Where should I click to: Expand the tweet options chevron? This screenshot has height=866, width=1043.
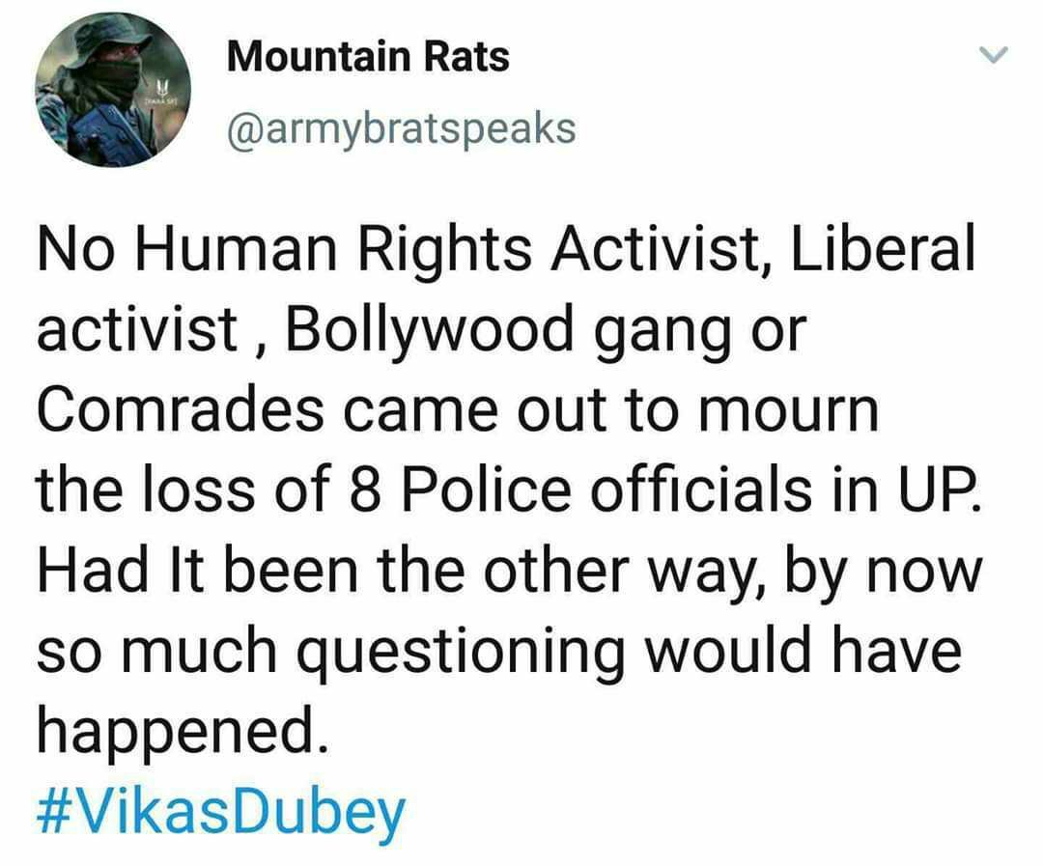click(x=995, y=54)
